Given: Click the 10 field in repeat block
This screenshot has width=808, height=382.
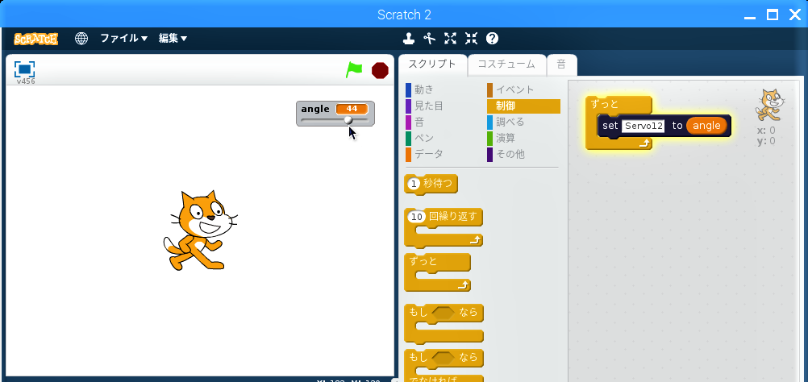Looking at the screenshot, I should point(417,218).
